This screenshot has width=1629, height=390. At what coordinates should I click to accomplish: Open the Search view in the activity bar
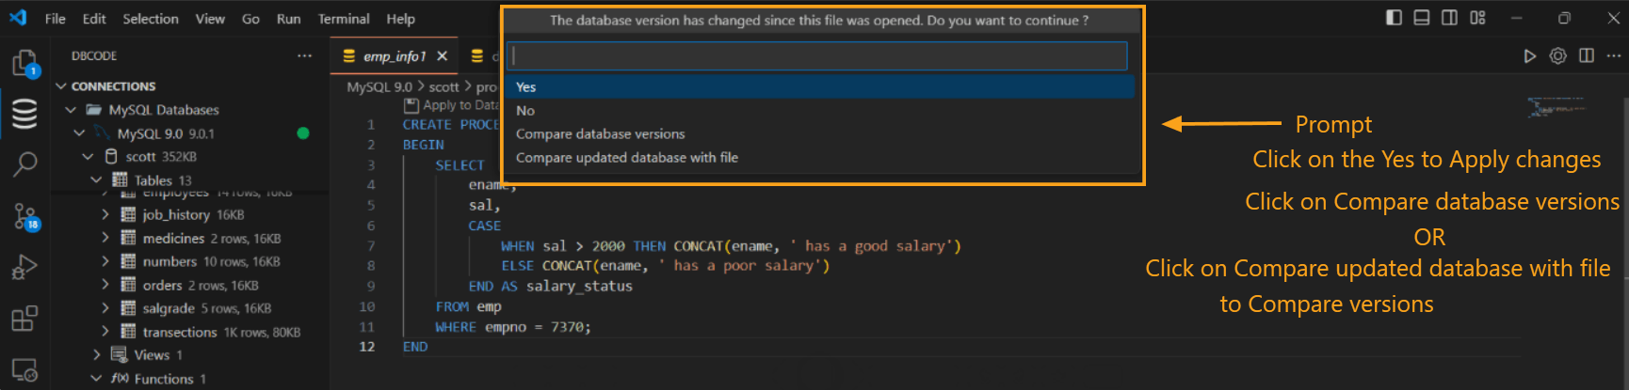(x=24, y=164)
